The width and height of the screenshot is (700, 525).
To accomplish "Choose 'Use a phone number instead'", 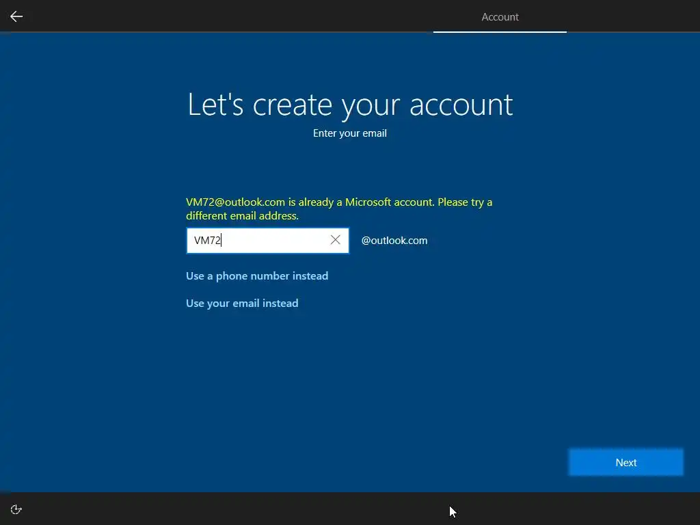I will (x=257, y=276).
